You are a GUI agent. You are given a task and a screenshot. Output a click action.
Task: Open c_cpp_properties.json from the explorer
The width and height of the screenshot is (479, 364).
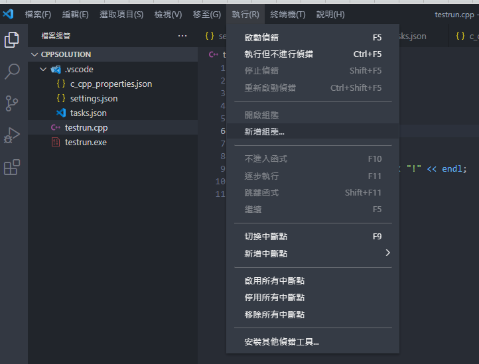pyautogui.click(x=111, y=84)
